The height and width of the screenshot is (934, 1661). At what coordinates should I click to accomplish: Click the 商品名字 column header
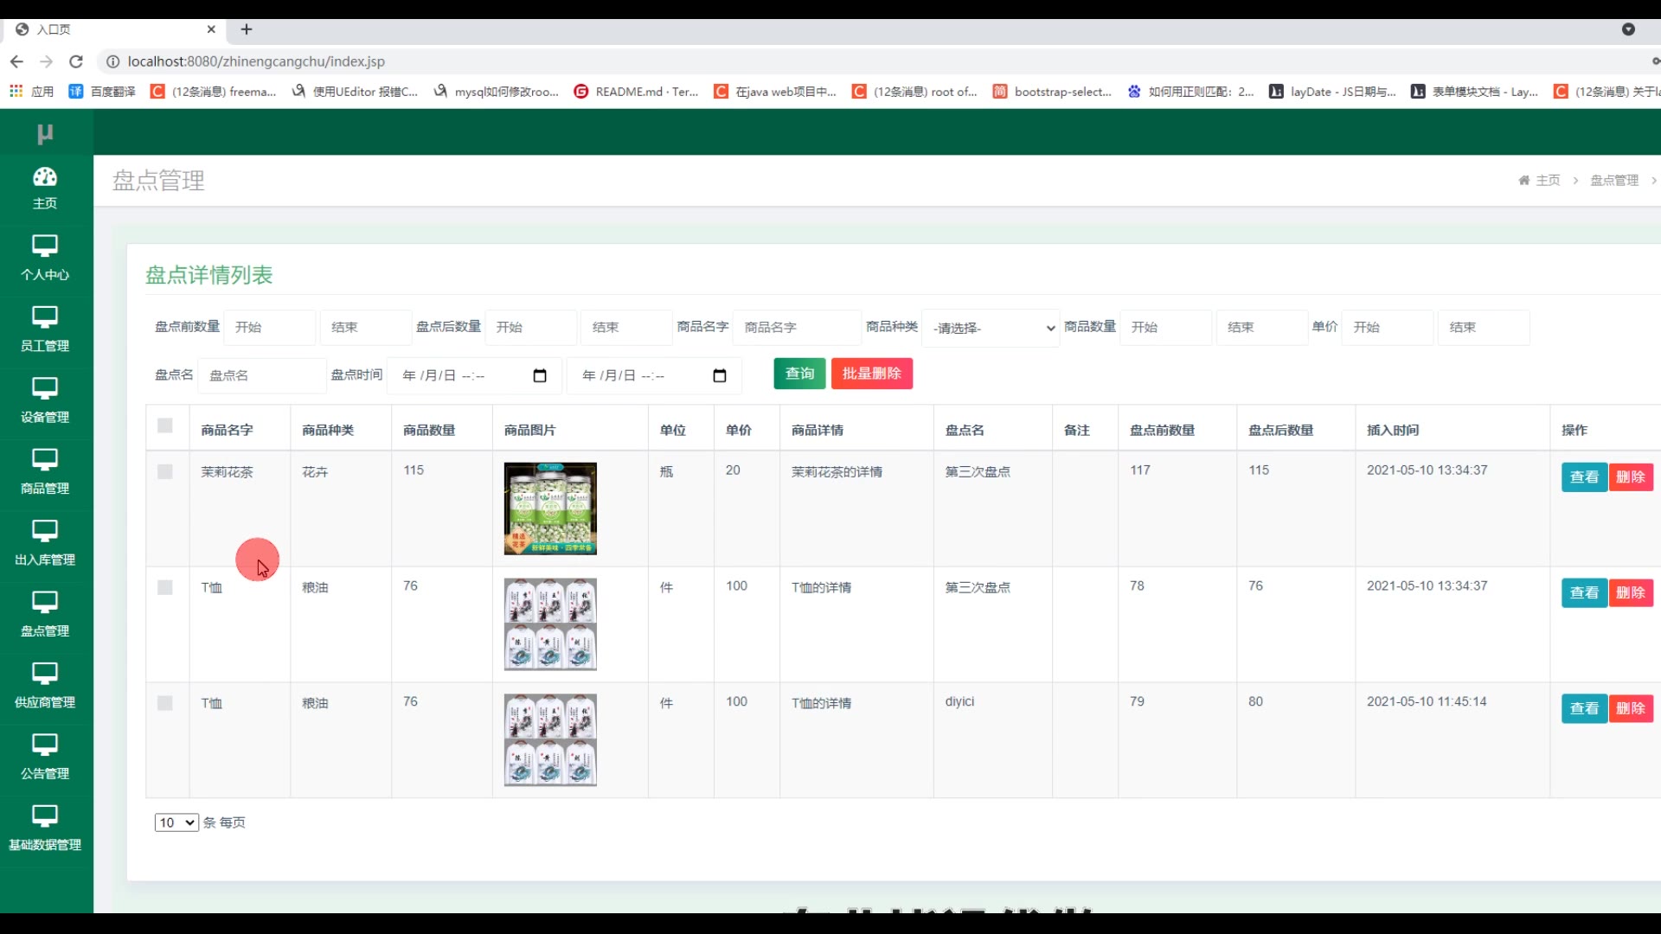(228, 430)
